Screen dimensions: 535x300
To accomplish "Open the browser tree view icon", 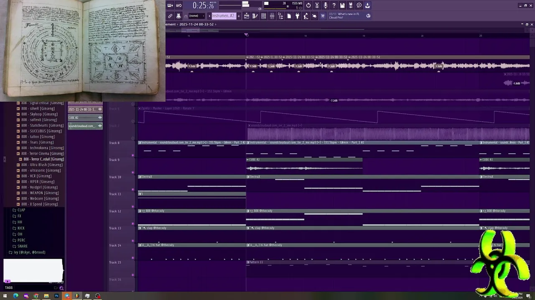I will [280, 16].
